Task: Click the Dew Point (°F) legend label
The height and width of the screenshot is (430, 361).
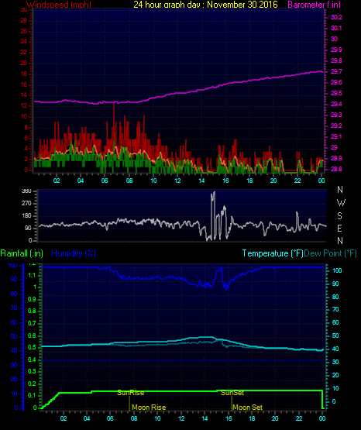Action: point(330,253)
